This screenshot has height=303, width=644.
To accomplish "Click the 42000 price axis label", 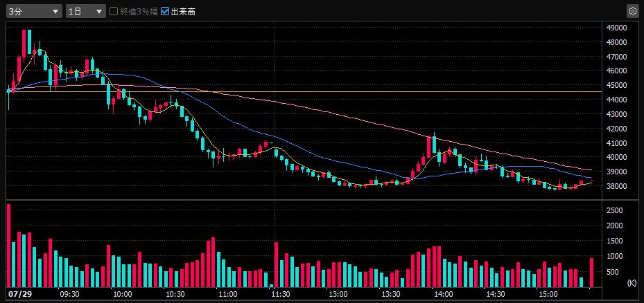I will coord(616,129).
